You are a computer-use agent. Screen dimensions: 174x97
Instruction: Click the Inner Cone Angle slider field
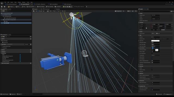click(156, 44)
